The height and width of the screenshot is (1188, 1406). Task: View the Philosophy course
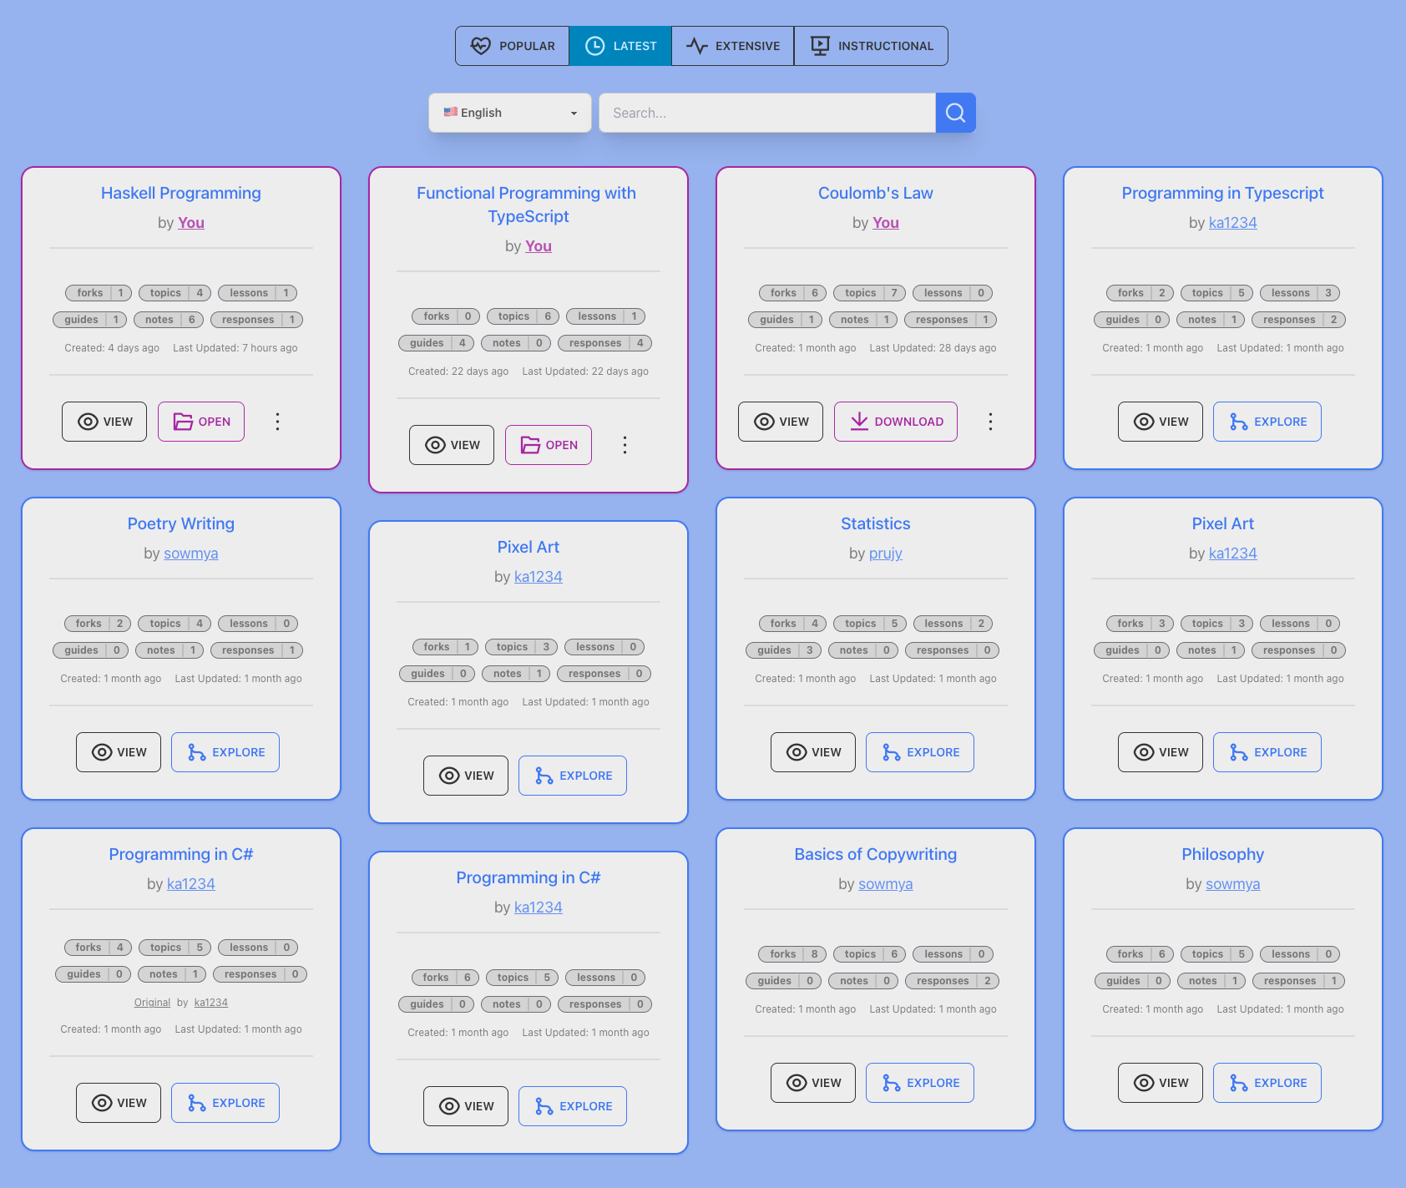point(1160,1083)
